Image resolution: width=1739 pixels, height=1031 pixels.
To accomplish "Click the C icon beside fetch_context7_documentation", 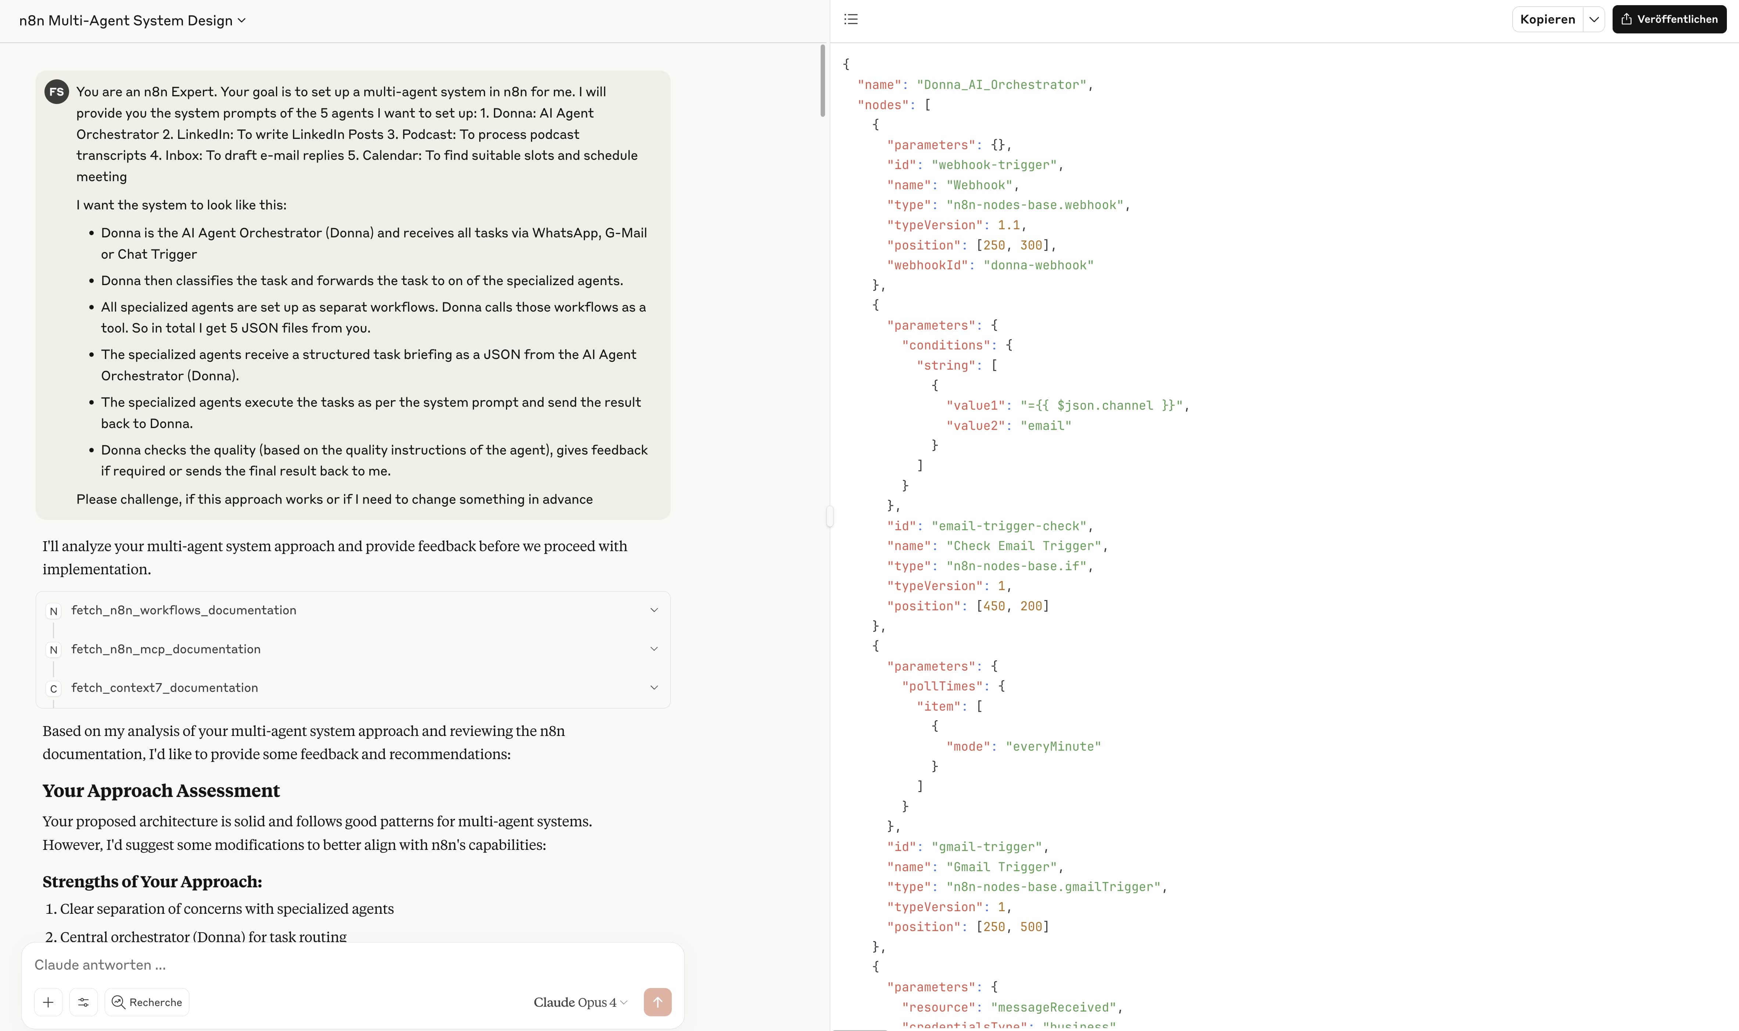I will point(54,689).
